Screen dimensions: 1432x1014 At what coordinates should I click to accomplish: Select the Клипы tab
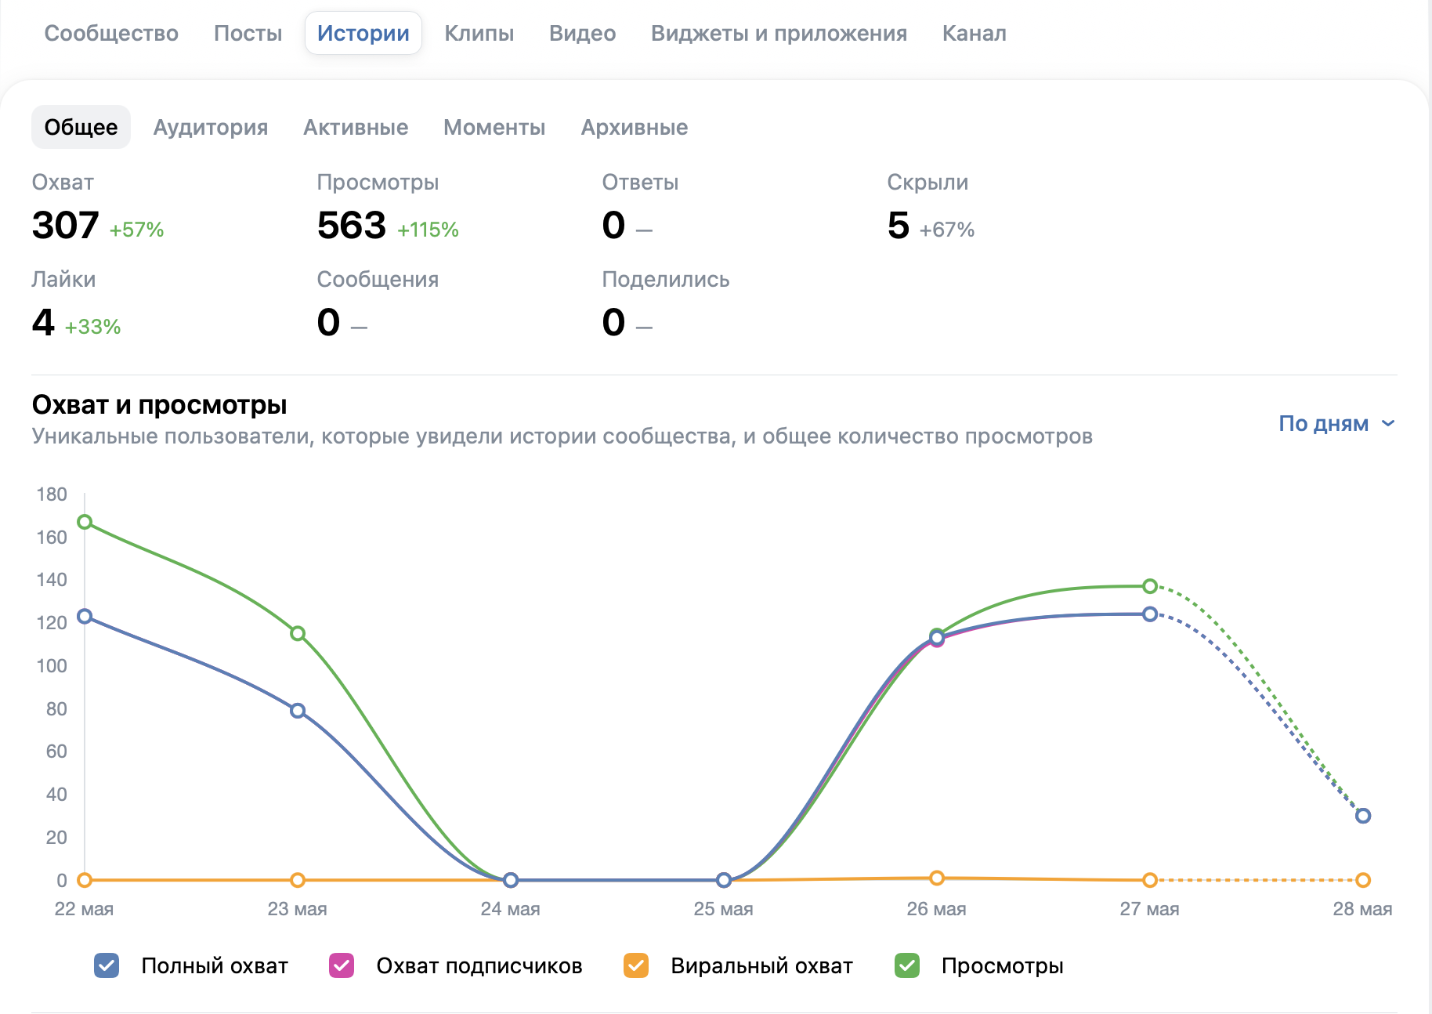(479, 33)
